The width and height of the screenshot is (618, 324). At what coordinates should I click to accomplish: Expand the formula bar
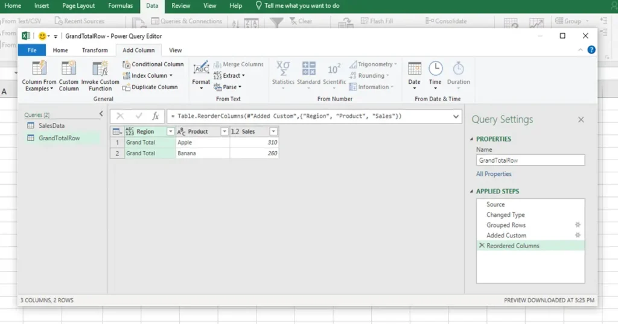click(x=456, y=116)
